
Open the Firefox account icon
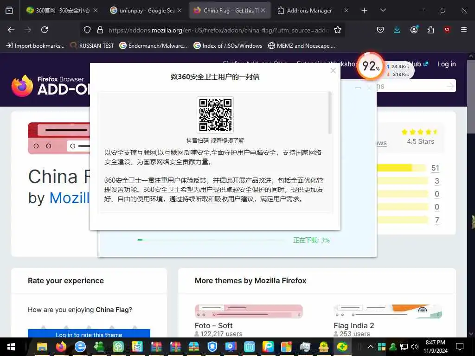[414, 30]
